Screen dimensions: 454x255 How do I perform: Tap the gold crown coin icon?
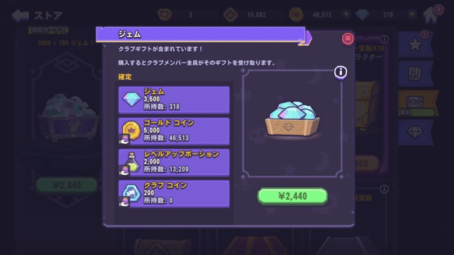(x=131, y=131)
